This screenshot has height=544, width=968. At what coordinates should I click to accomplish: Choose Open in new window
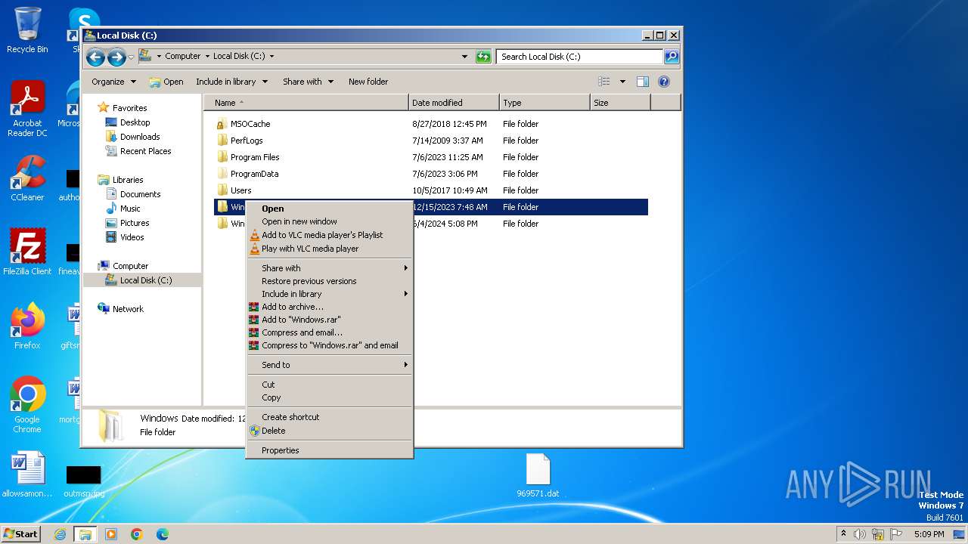click(330, 221)
